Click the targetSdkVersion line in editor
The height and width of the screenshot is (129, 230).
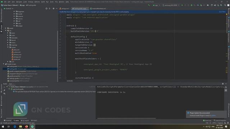(x=85, y=45)
